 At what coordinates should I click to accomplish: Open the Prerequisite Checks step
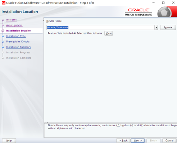click(x=18, y=42)
